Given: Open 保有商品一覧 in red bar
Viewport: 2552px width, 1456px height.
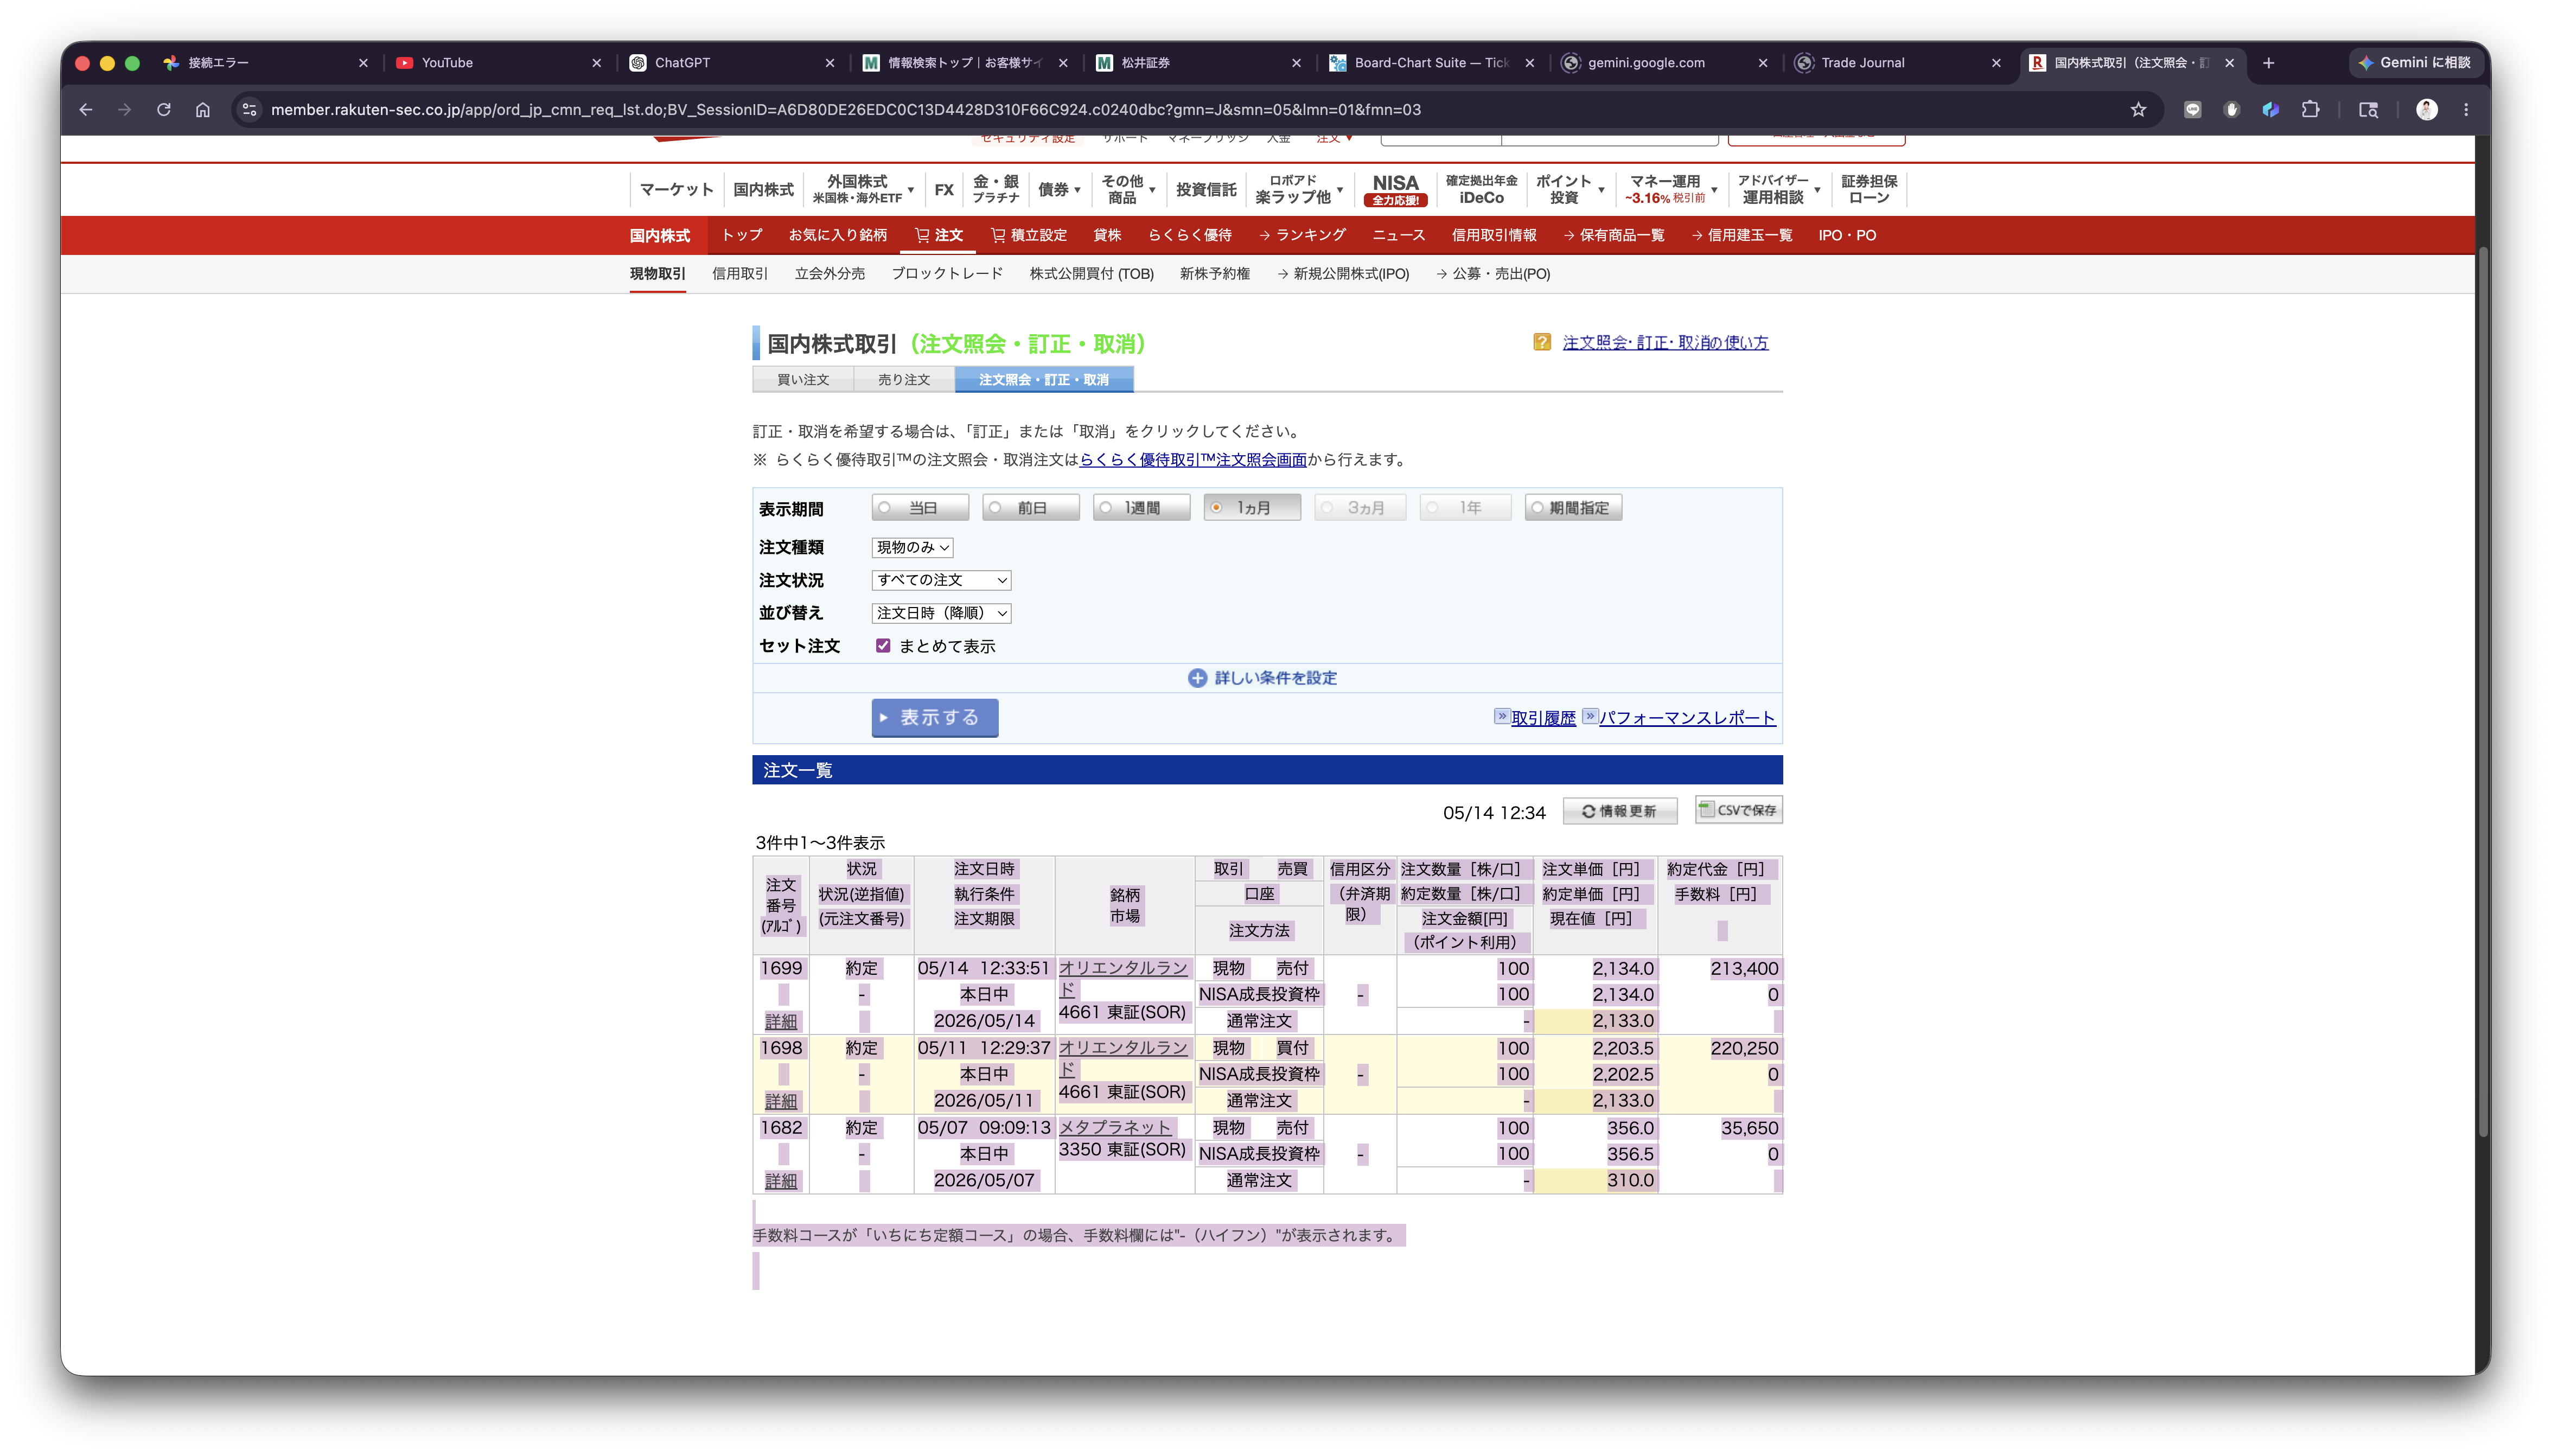Looking at the screenshot, I should point(1614,235).
